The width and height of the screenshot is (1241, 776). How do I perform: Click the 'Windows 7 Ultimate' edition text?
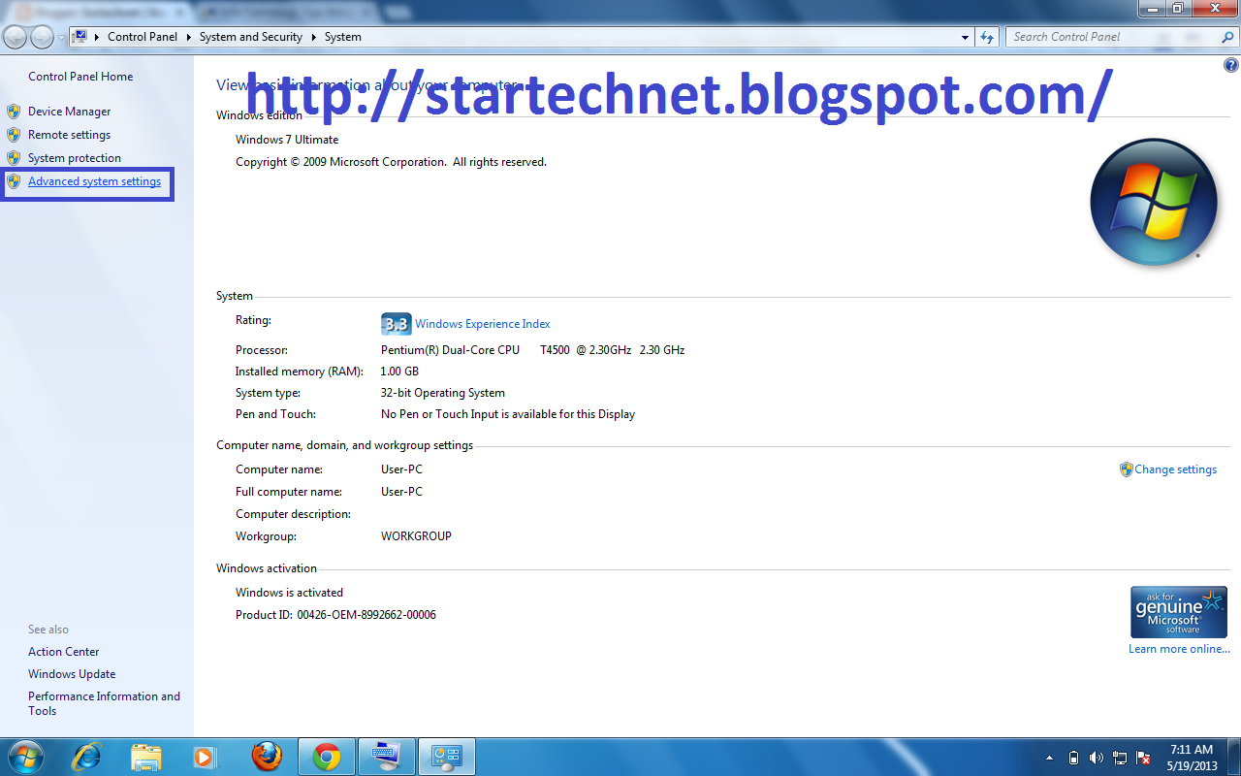(x=287, y=140)
